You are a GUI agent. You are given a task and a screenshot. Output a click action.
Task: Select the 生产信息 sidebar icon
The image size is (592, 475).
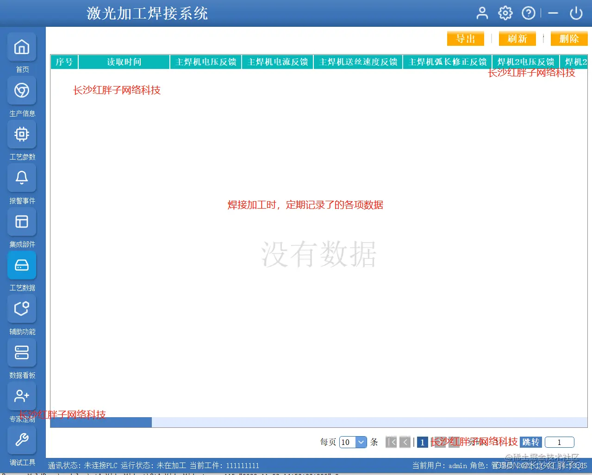click(21, 90)
